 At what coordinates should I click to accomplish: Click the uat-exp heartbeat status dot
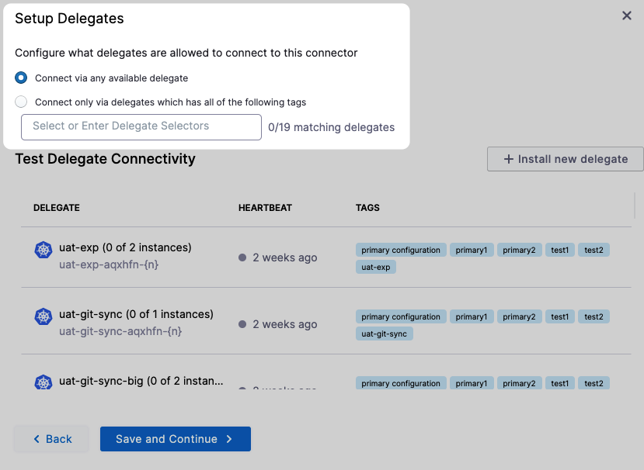click(x=242, y=257)
